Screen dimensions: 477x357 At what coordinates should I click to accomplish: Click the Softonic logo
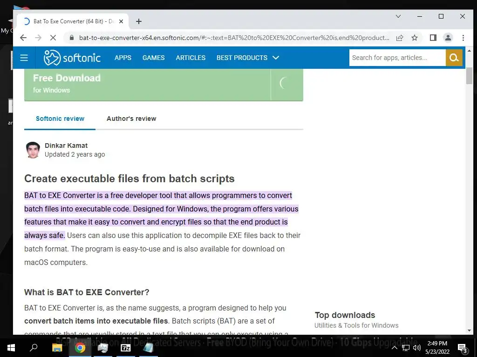[x=72, y=58]
